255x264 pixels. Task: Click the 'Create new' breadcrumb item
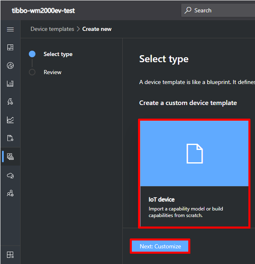(x=97, y=29)
